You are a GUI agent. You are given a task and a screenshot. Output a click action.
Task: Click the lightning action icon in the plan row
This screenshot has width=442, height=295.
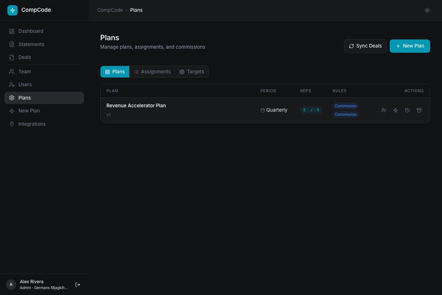(x=396, y=110)
